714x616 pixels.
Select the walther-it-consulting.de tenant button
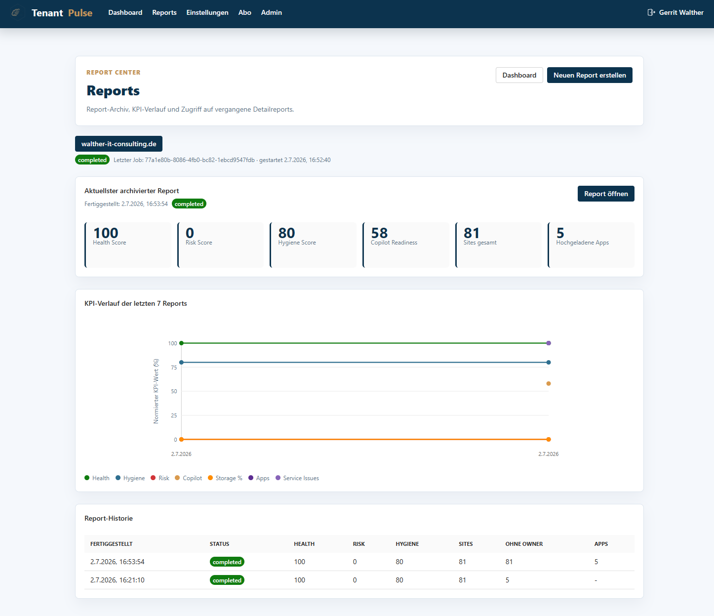pos(119,144)
